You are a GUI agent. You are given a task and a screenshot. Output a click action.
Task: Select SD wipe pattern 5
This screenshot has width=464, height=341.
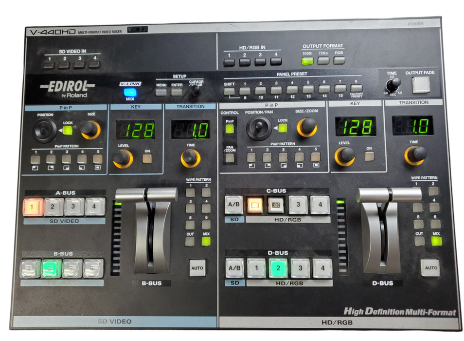(x=190, y=225)
